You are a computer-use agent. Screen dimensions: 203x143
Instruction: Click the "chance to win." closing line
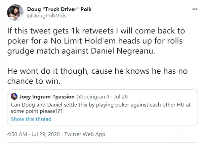coord(34,81)
